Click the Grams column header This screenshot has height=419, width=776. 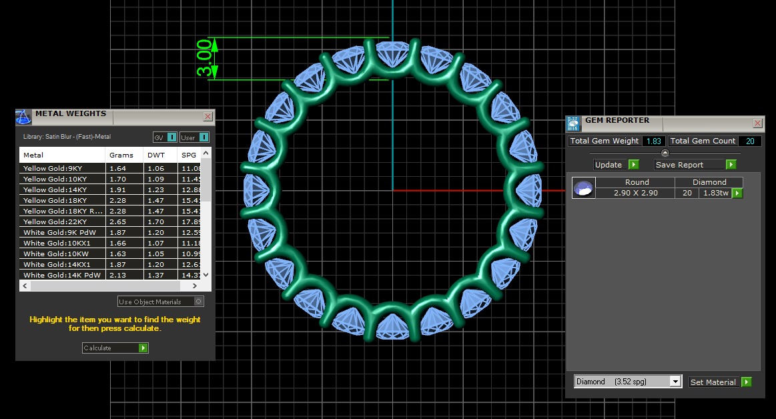[124, 155]
